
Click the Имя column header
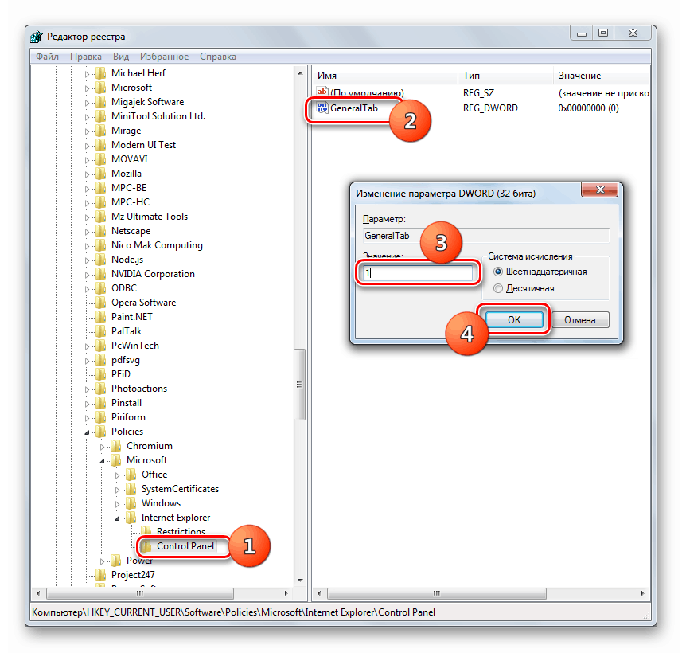coord(385,76)
